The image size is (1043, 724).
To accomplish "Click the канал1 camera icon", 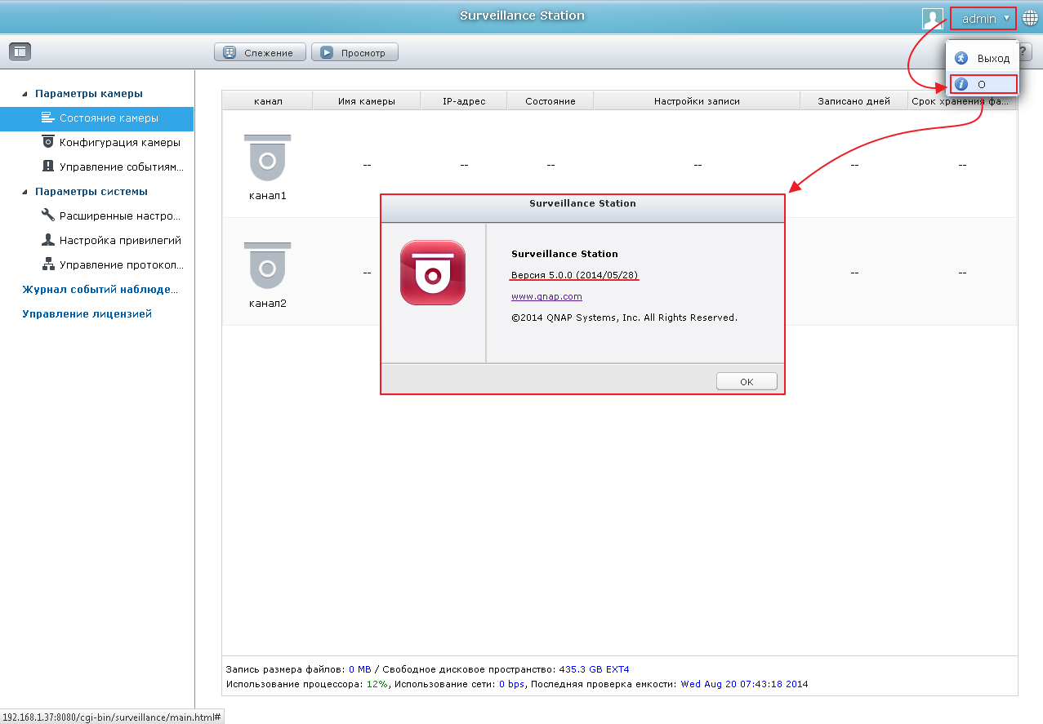I will click(267, 158).
